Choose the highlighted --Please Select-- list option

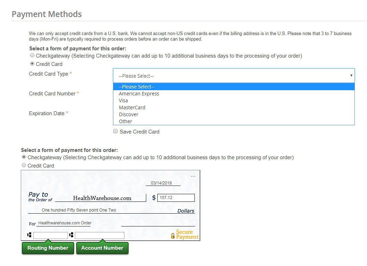137,87
